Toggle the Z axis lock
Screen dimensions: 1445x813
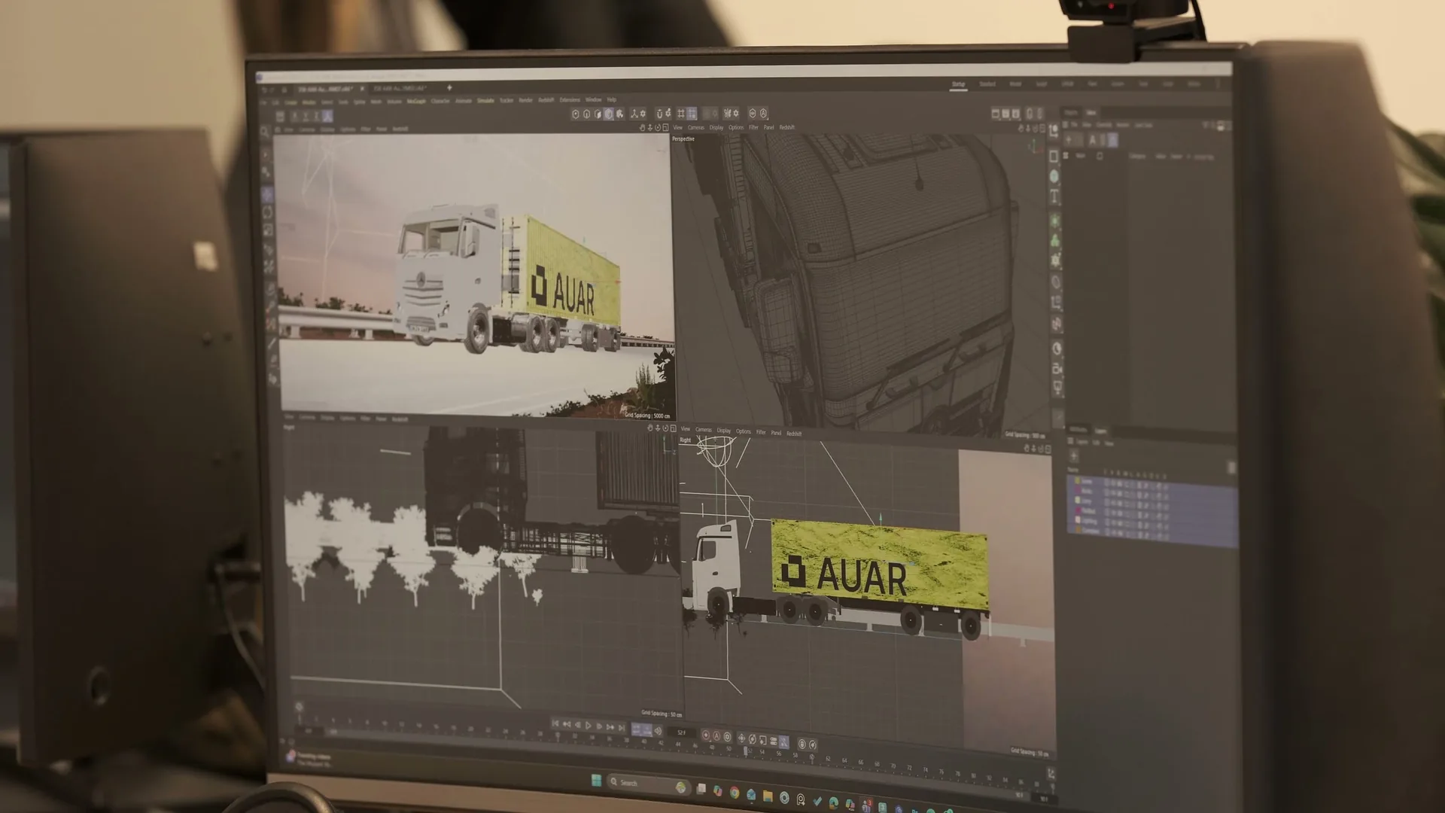point(316,116)
